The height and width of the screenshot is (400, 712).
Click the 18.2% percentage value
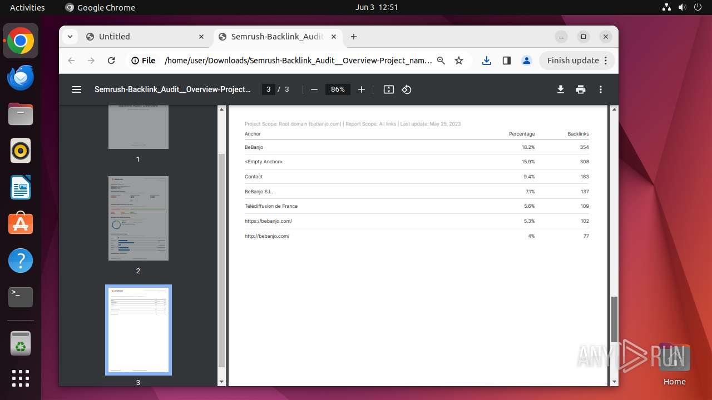click(x=528, y=147)
